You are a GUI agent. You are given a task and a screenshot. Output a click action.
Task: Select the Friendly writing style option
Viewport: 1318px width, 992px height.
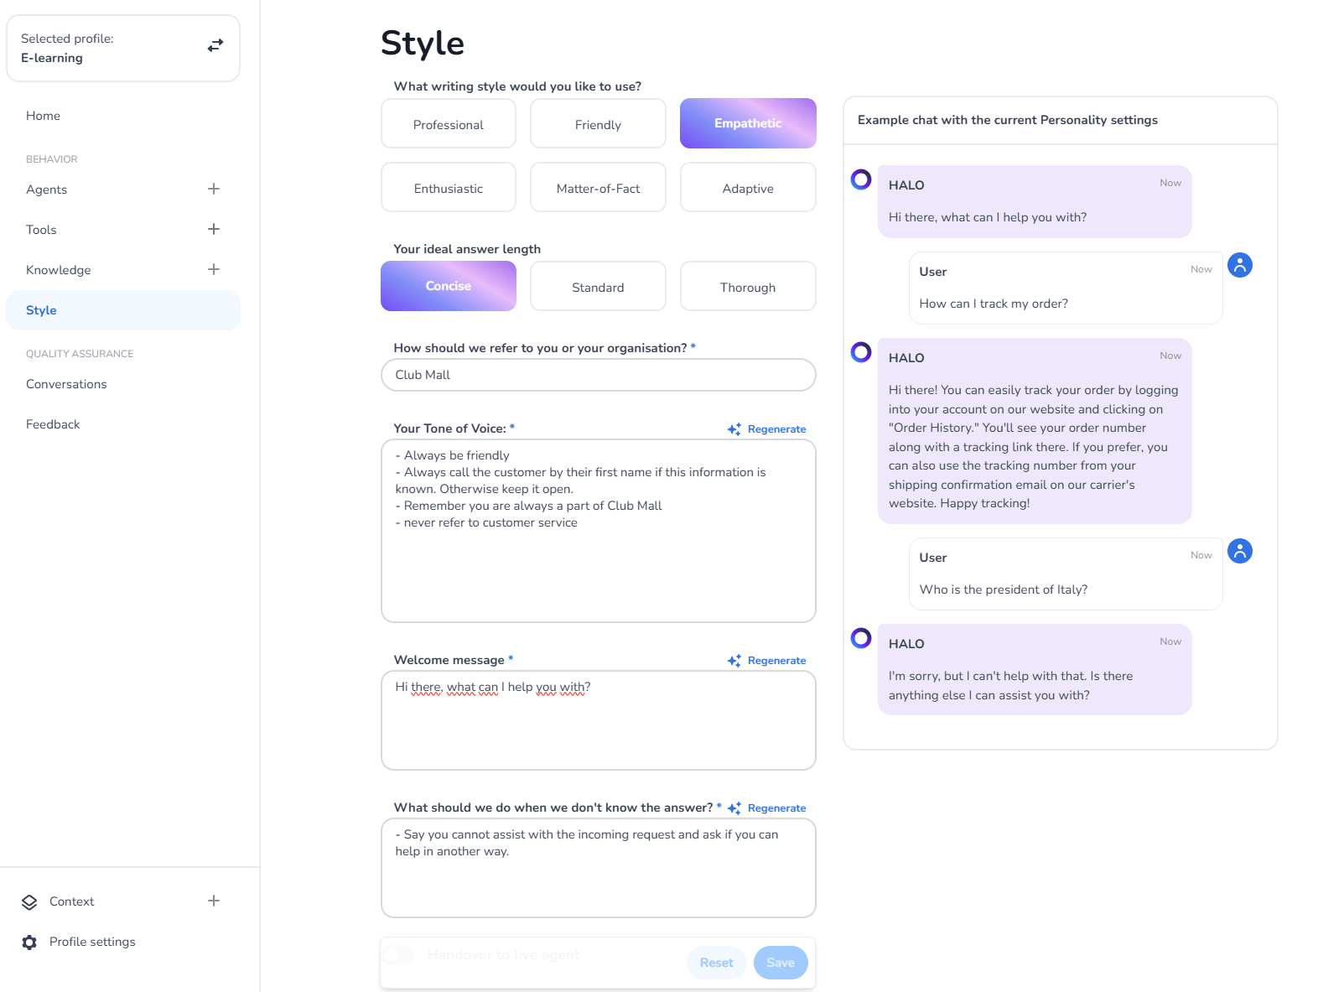(x=598, y=124)
